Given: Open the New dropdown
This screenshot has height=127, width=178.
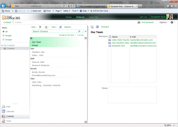Looking at the screenshot, I should pos(34,27).
